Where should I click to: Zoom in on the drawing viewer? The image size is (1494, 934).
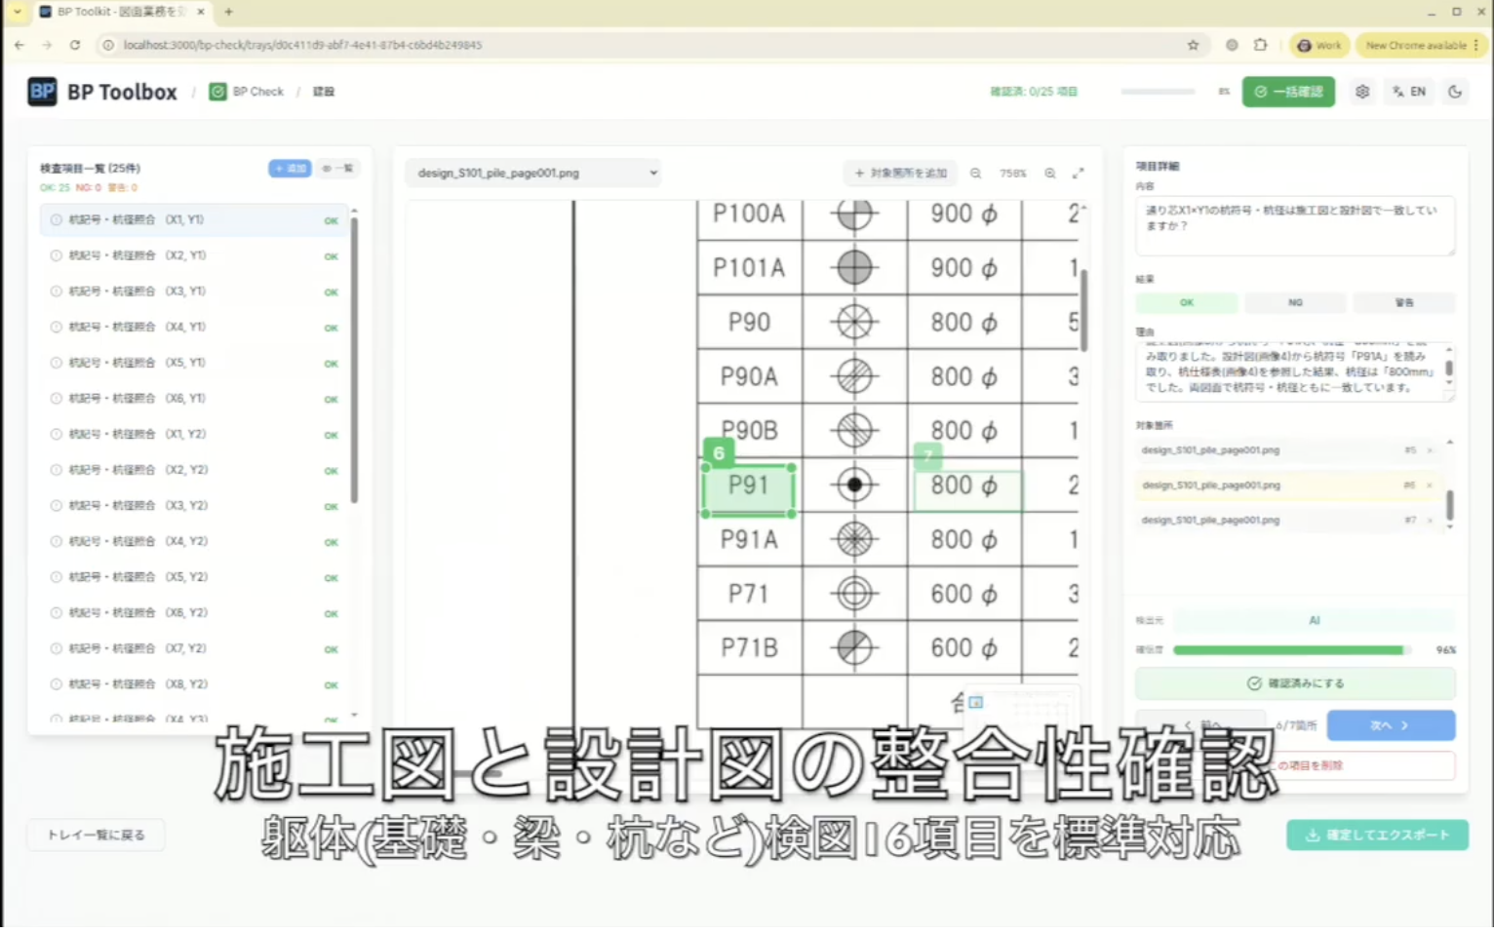pos(1050,174)
